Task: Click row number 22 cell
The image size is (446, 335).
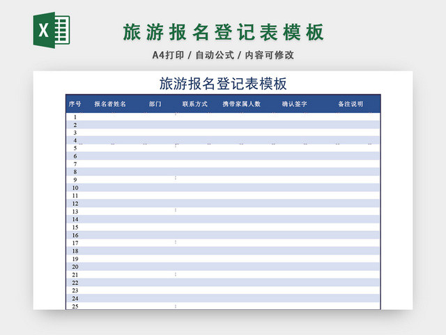Action: pyautogui.click(x=75, y=283)
